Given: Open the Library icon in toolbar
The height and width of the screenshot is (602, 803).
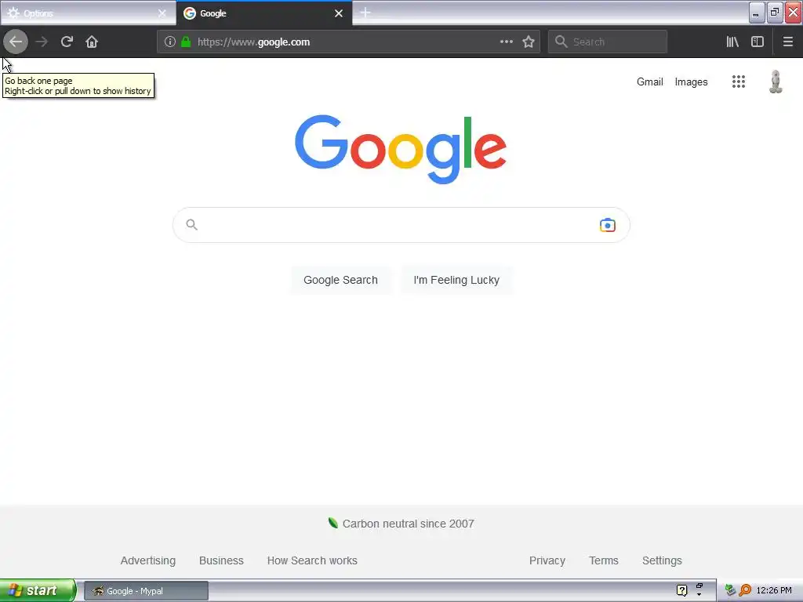Looking at the screenshot, I should pyautogui.click(x=732, y=42).
